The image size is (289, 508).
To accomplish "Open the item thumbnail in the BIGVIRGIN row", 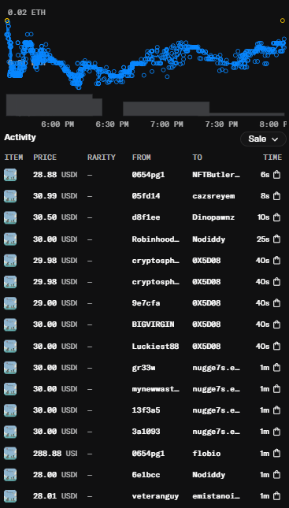I will tap(10, 324).
